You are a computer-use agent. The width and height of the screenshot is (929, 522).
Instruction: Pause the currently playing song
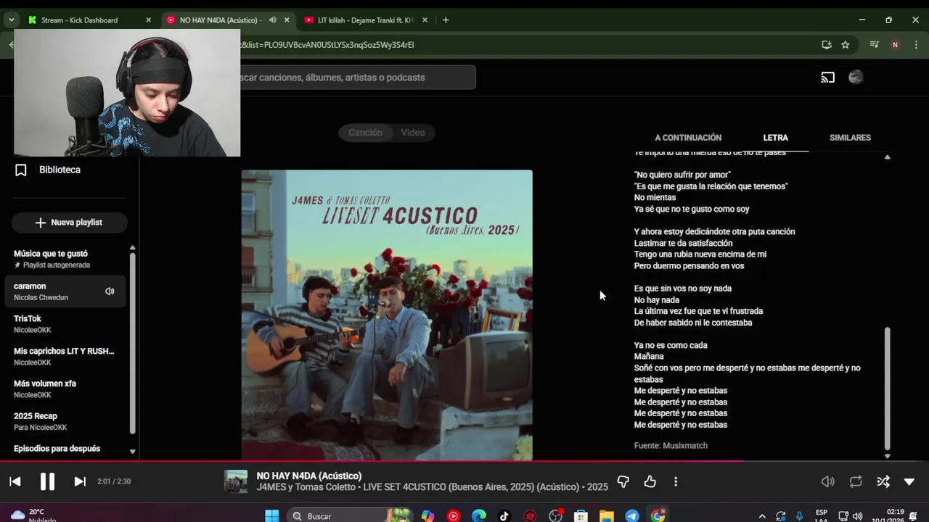point(47,481)
